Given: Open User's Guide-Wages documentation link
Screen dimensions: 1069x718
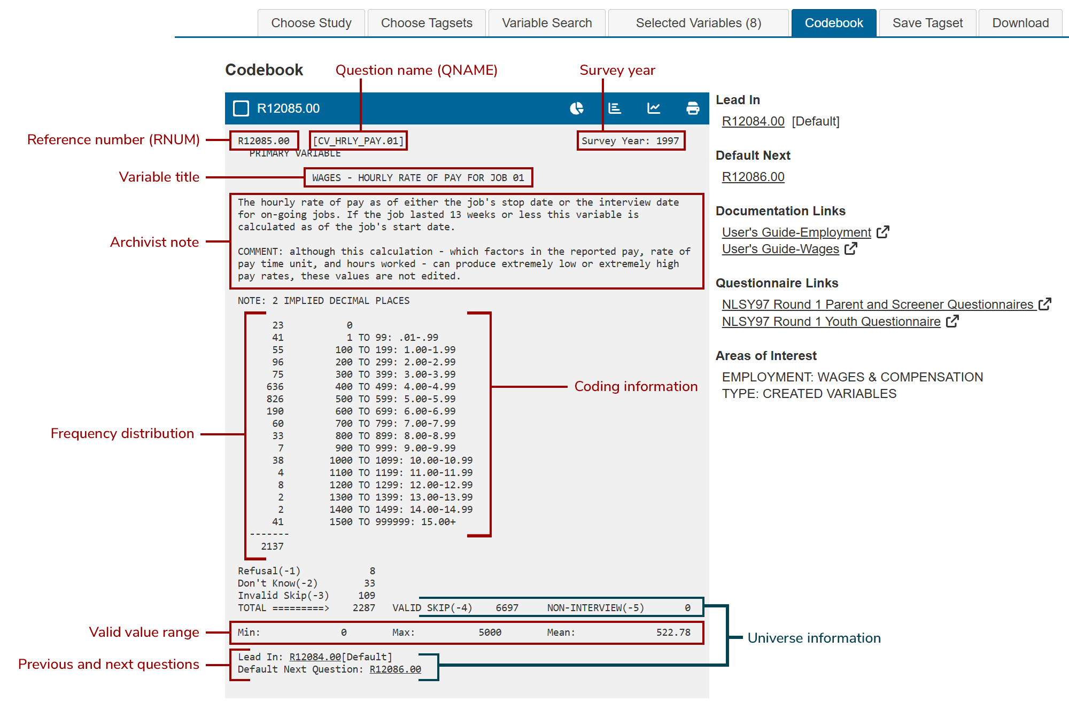Looking at the screenshot, I should pos(780,249).
